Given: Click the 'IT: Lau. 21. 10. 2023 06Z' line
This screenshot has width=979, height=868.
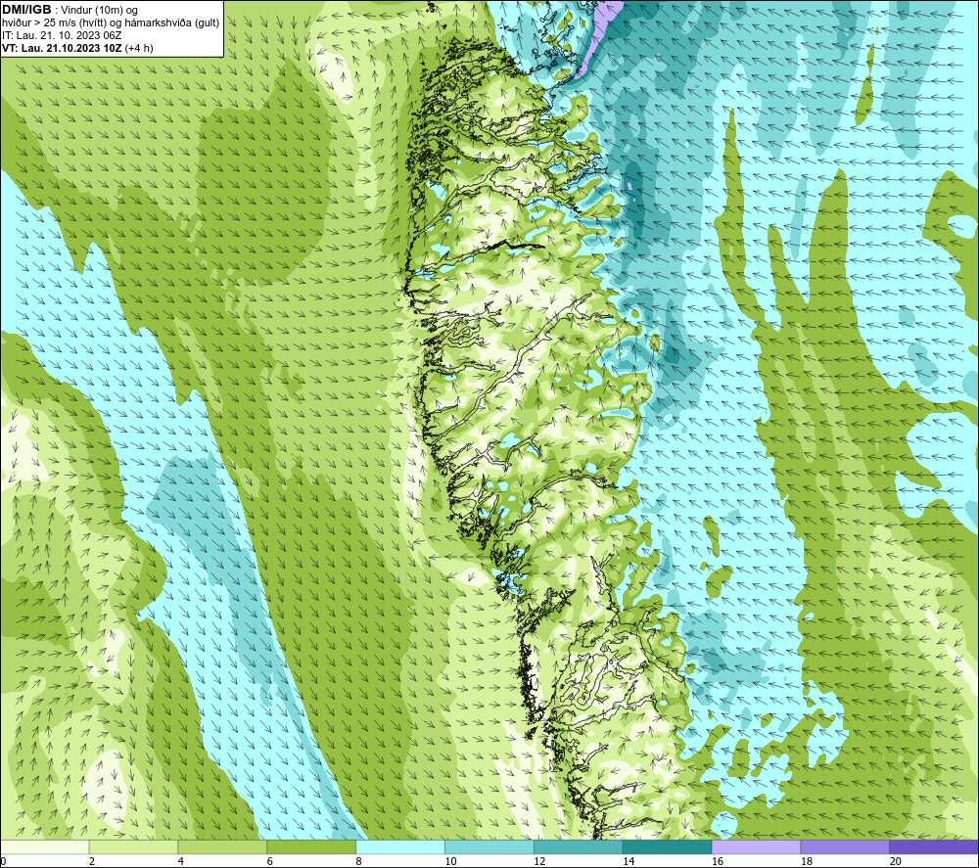Looking at the screenshot, I should point(62,35).
